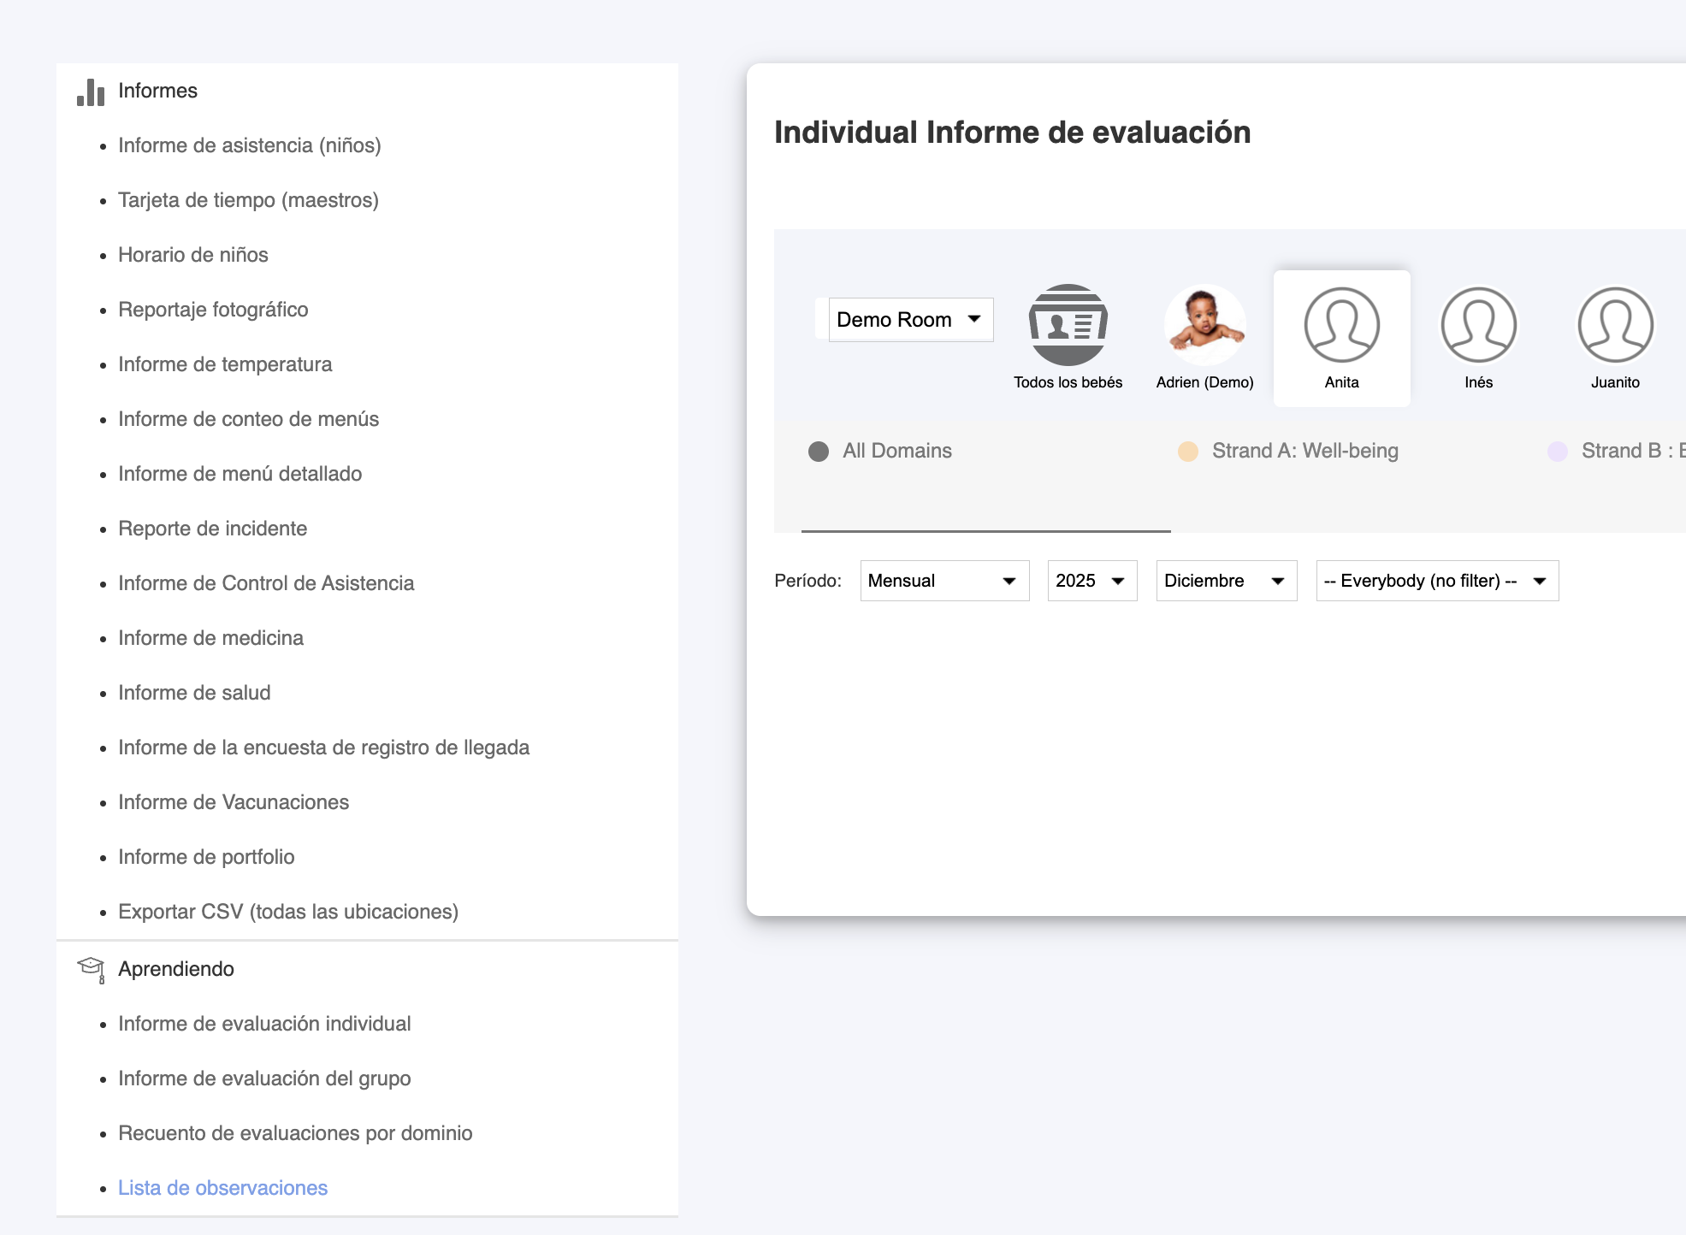This screenshot has height=1235, width=1686.
Task: Select Inés's profile avatar
Action: click(1478, 325)
